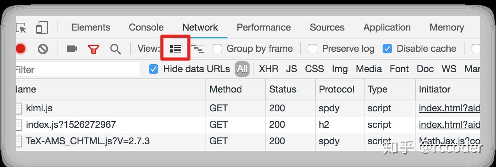This screenshot has height=167, width=496.
Task: Enable Preserve log checkbox
Action: pyautogui.click(x=313, y=49)
